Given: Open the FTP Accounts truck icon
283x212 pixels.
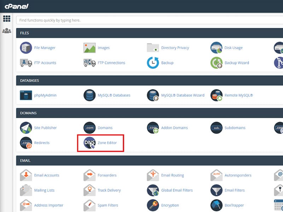Looking at the screenshot, I should pyautogui.click(x=26, y=63).
